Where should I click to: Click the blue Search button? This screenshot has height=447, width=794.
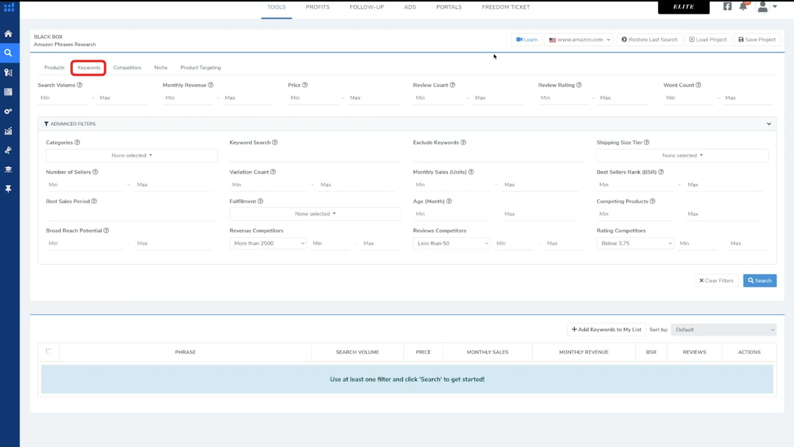tap(760, 281)
